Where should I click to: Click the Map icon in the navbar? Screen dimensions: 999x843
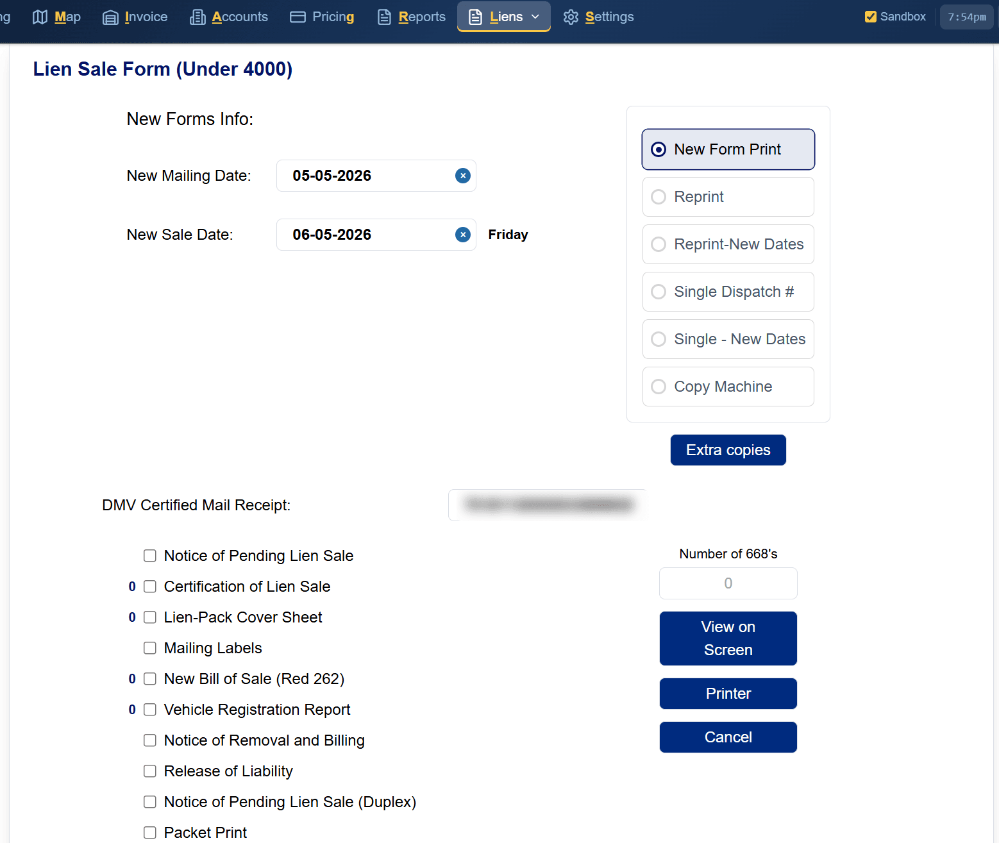tap(40, 17)
